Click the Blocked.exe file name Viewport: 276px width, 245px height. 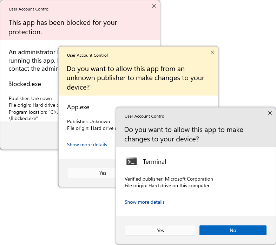25,84
